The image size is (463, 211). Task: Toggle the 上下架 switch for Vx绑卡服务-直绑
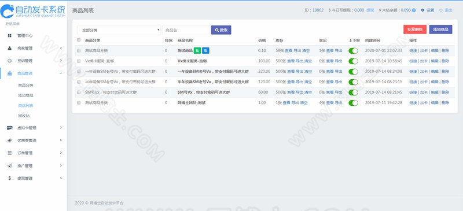[x=353, y=61]
